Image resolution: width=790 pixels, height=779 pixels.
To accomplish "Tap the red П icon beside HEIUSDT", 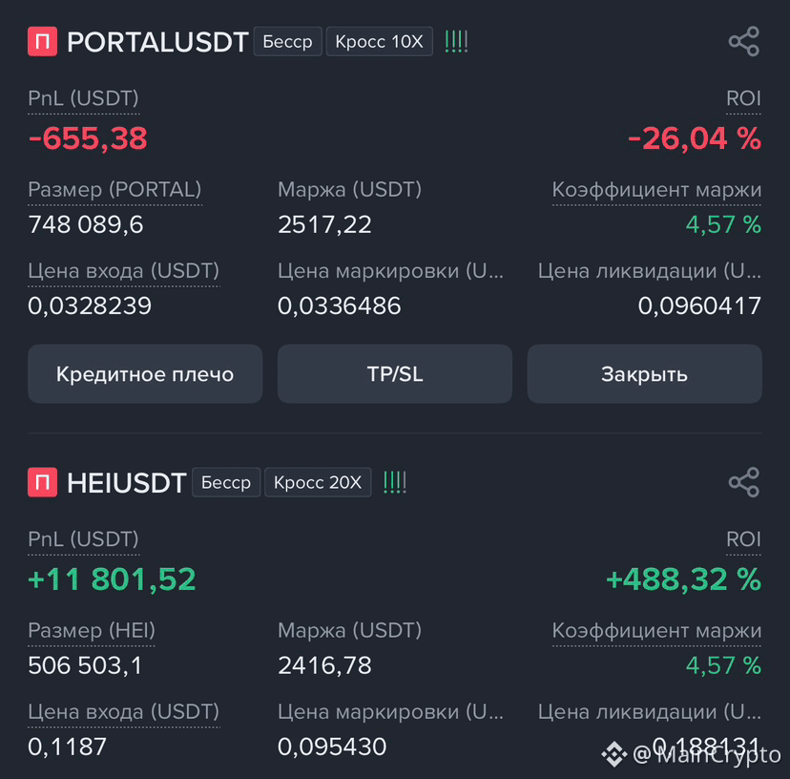I will pyautogui.click(x=42, y=482).
